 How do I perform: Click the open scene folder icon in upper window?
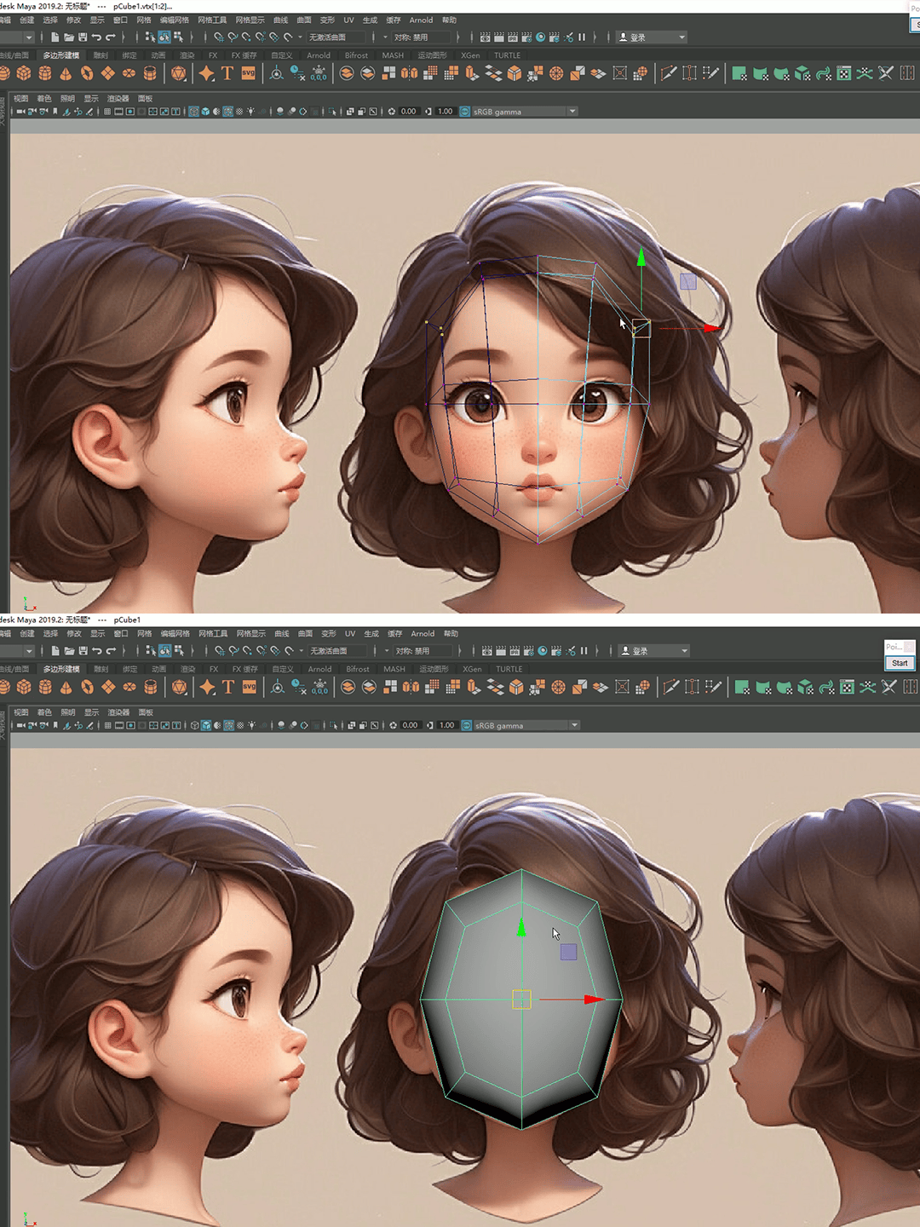(69, 37)
